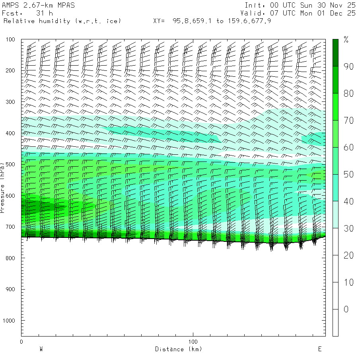
Task: Click the 700 hPa pressure axis label
Action: point(10,227)
